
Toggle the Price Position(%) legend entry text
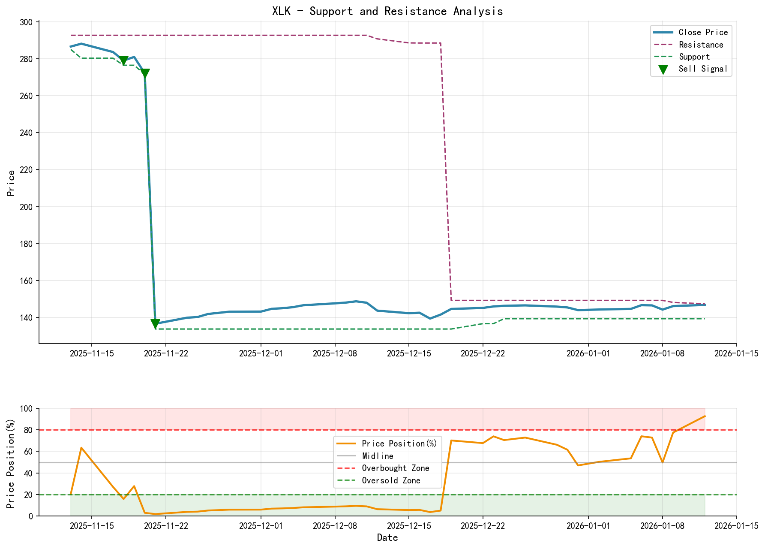pos(399,443)
